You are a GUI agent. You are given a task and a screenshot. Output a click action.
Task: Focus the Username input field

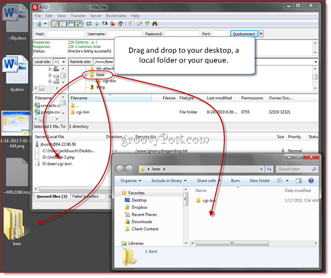[125, 34]
